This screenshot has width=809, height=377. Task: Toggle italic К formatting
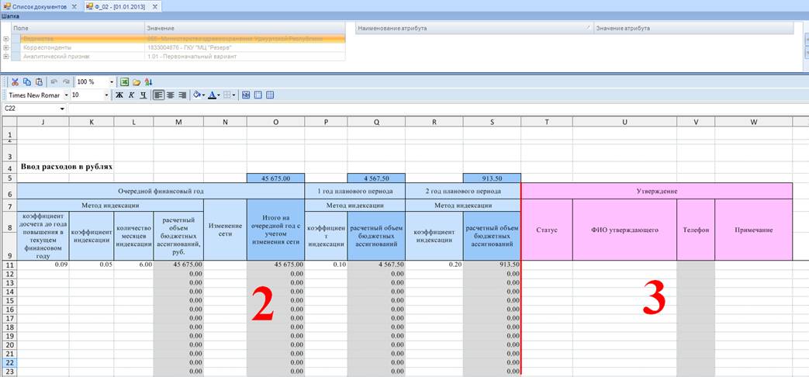tap(131, 95)
